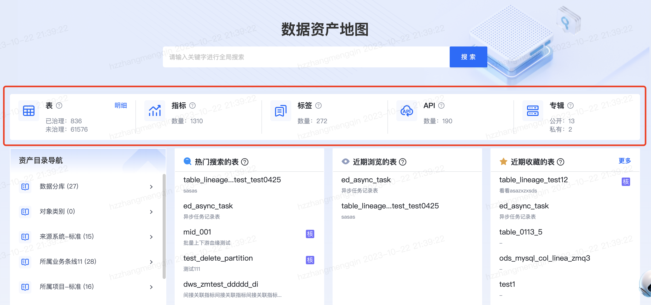The image size is (651, 305).
Task: Click 已治理: 836 count text
Action: pos(64,121)
